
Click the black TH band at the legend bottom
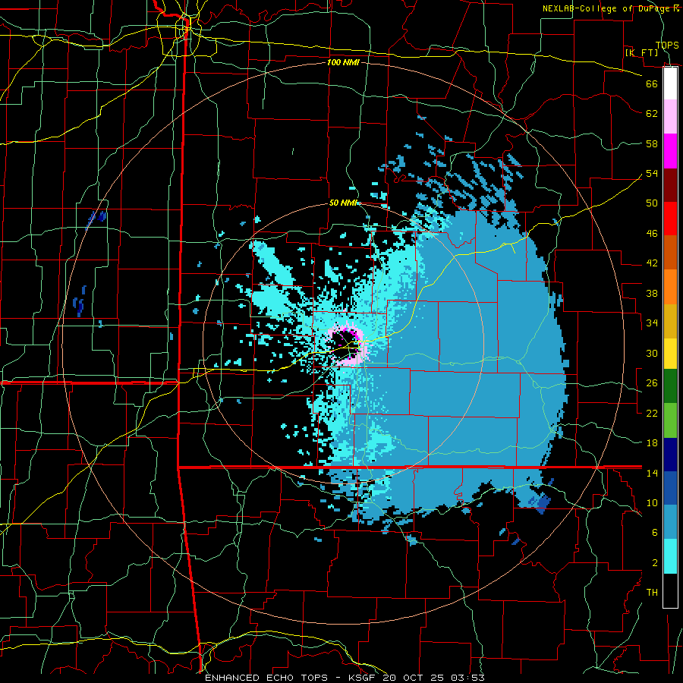(670, 590)
